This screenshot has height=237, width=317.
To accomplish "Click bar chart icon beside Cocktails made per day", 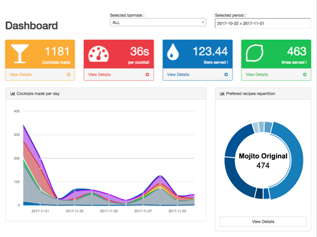I will pos(13,93).
